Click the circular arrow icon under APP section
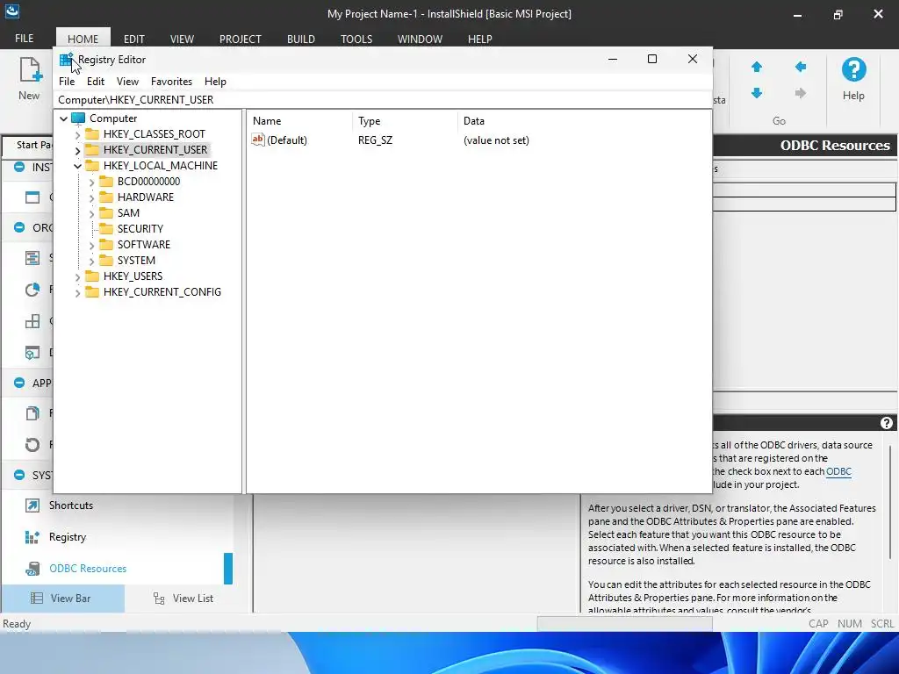The image size is (899, 674). point(32,445)
